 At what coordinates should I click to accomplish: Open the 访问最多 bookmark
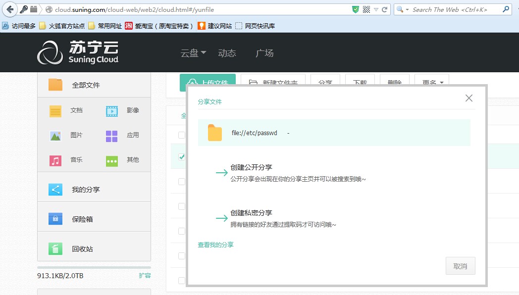point(19,26)
